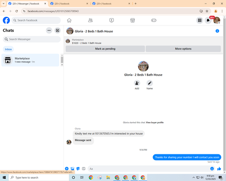Open the emoji picker in message box
The height and width of the screenshot is (181, 226).
[x=212, y=169]
